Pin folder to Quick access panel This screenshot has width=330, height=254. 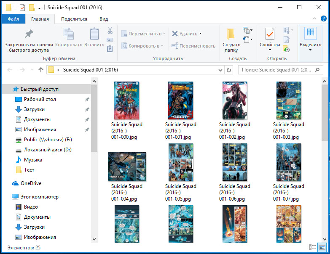[29, 41]
